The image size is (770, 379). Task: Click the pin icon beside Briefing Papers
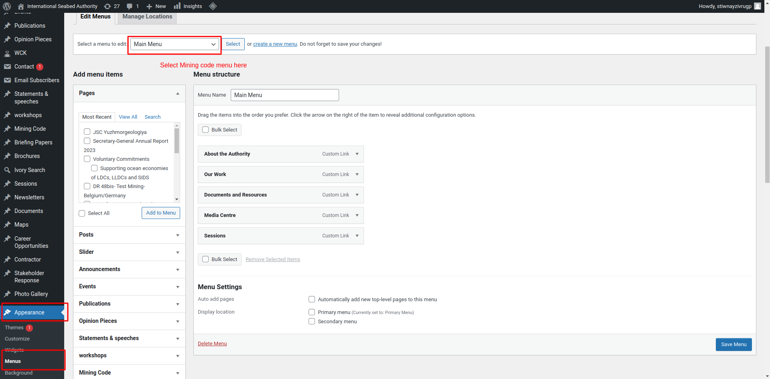7,142
